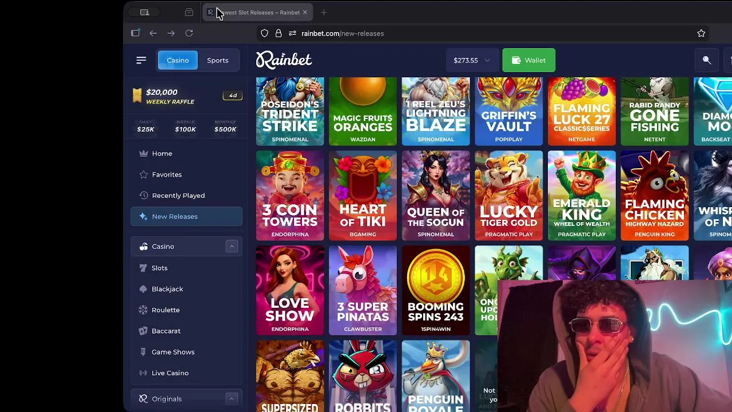Click the browser forward arrow
Screen dimensions: 732x412
[171, 33]
